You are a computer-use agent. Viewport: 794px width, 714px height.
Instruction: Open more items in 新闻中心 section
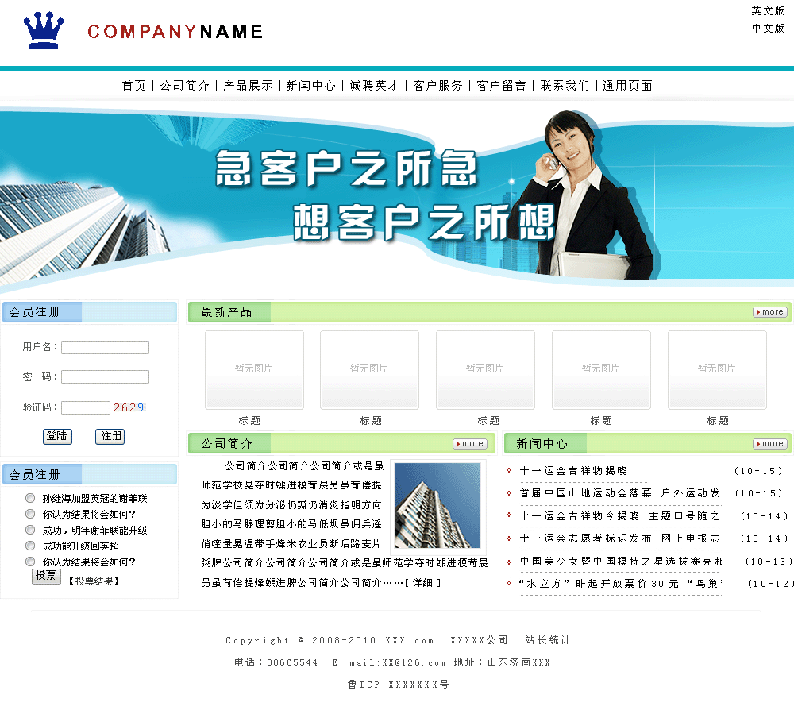click(769, 444)
